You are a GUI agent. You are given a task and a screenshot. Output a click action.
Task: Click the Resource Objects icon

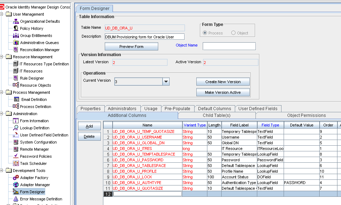point(16,85)
